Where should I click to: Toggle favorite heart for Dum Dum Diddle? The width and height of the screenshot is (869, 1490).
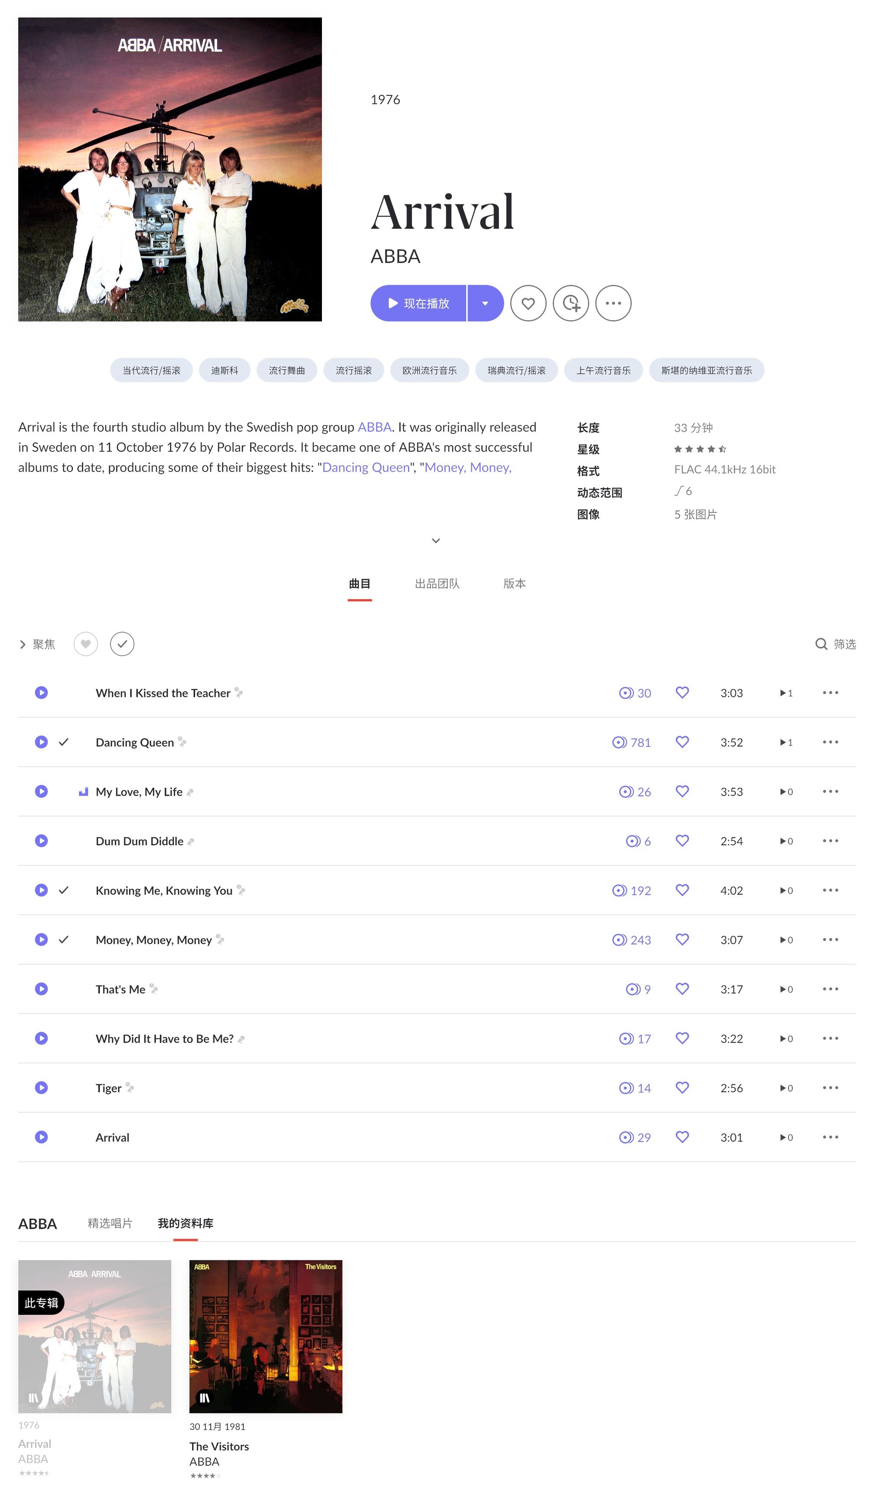tap(682, 841)
